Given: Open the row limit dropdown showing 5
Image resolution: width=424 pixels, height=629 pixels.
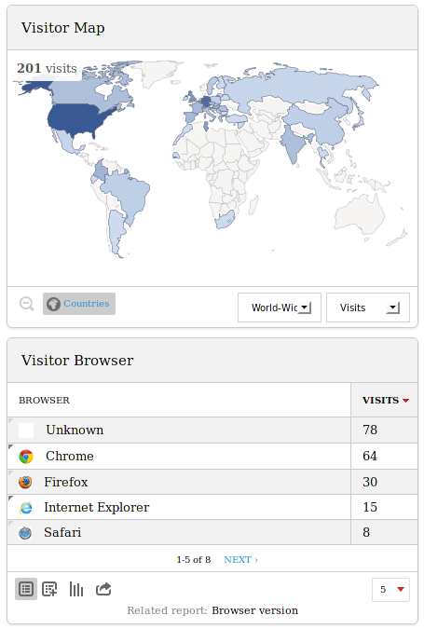Looking at the screenshot, I should tap(390, 589).
